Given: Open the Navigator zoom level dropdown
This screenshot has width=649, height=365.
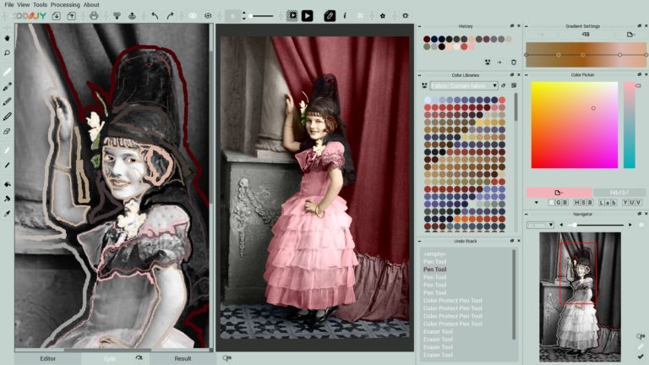Looking at the screenshot, I should click(540, 225).
